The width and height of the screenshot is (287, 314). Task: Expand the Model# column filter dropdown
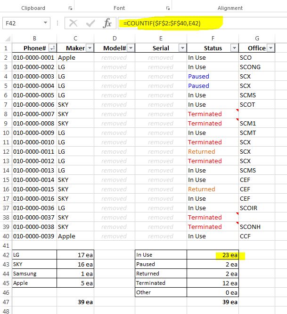click(131, 48)
